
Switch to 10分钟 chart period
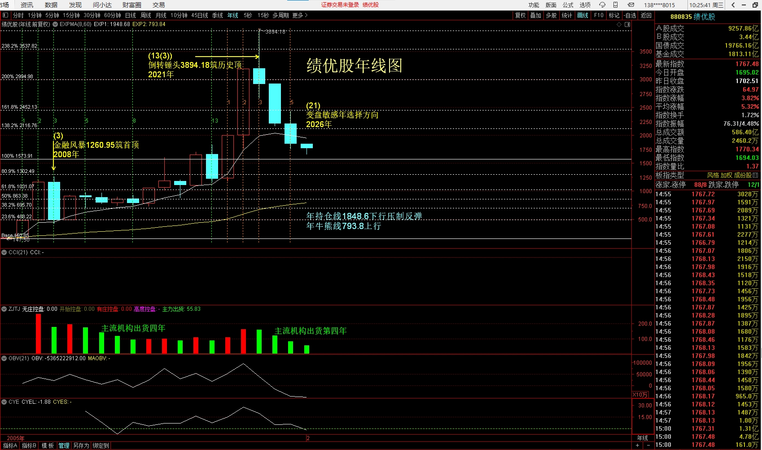click(x=179, y=15)
